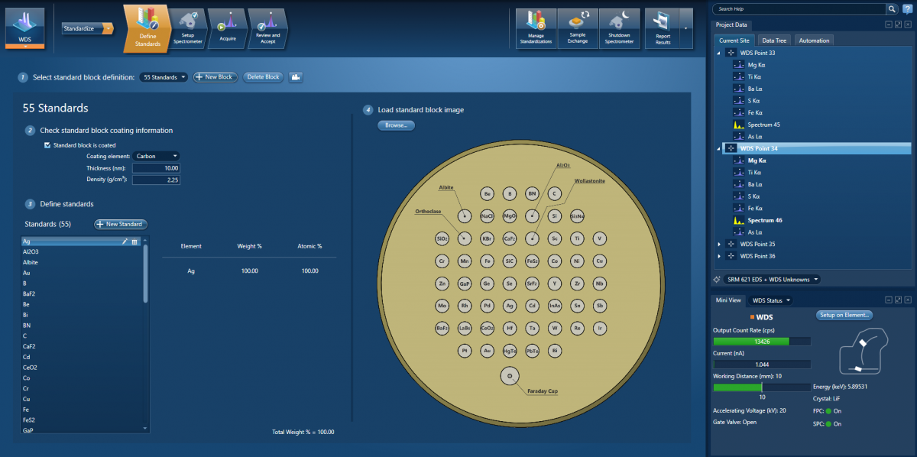Click the Setup on Element button
Viewport: 917px width, 457px height.
click(x=844, y=315)
